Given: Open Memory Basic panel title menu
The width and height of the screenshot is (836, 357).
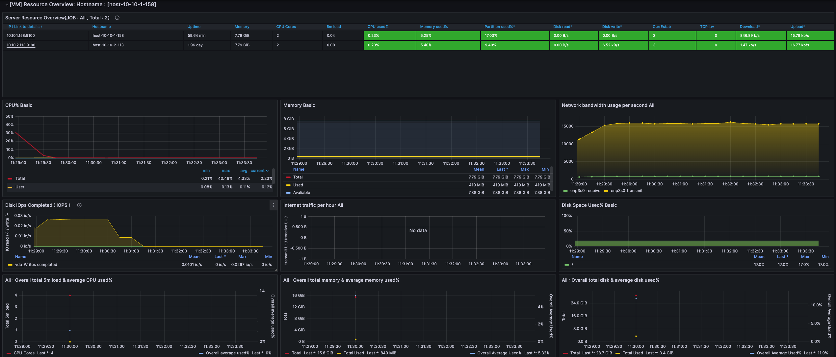Looking at the screenshot, I should coord(299,105).
